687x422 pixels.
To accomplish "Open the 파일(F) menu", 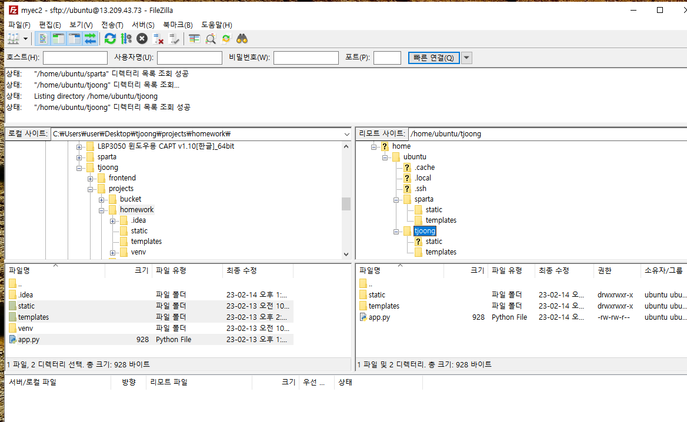I will coord(19,25).
